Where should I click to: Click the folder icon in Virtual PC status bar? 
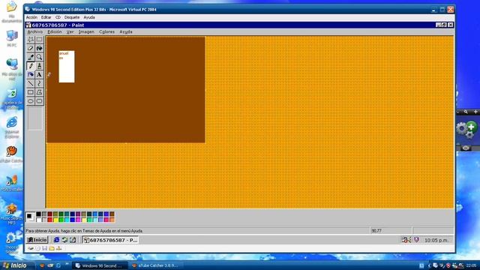pyautogui.click(x=52, y=248)
